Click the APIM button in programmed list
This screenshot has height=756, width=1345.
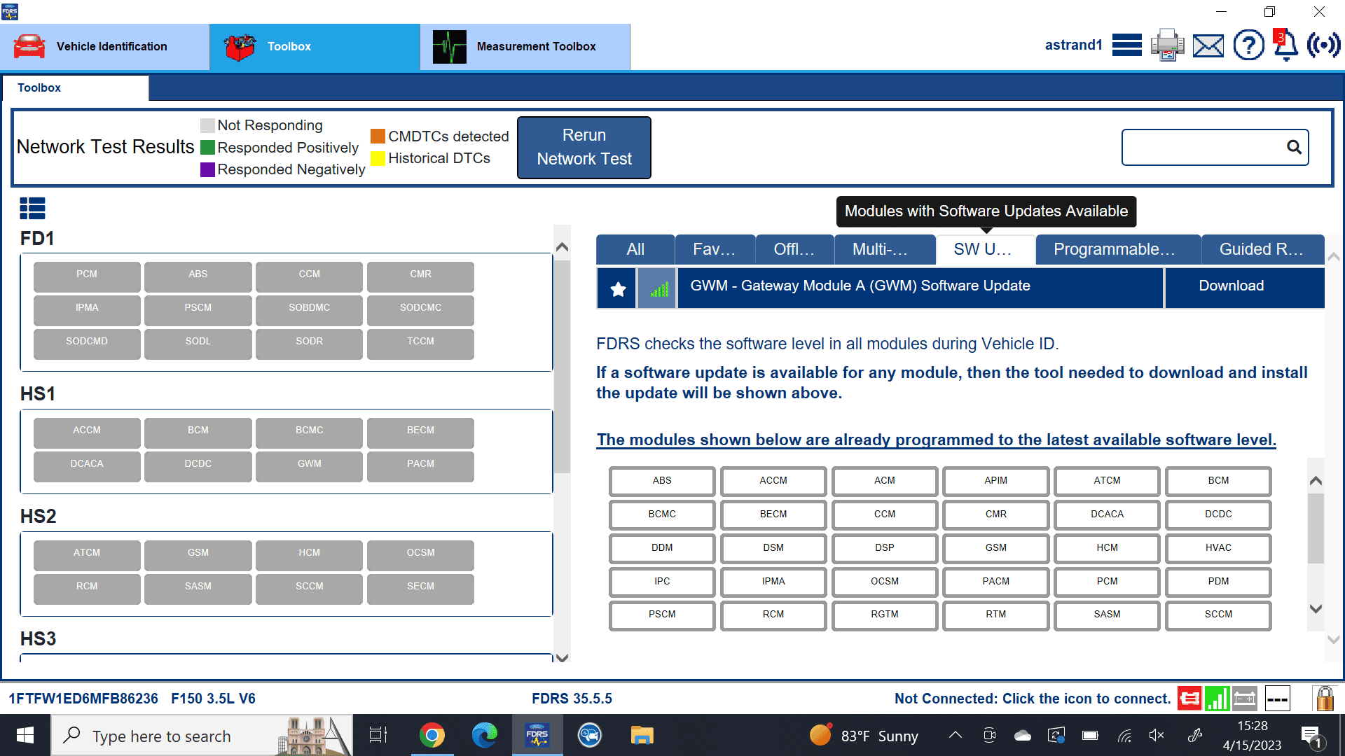pos(995,481)
